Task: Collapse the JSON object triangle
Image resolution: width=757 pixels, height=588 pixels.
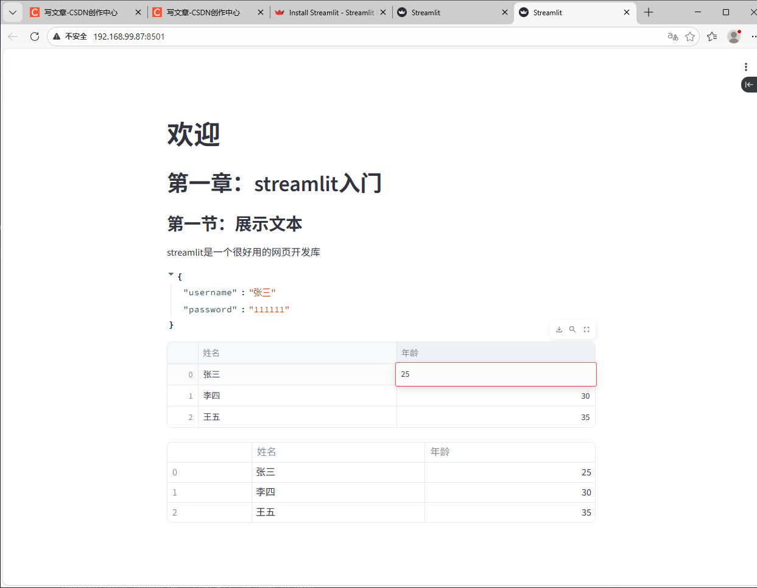Action: (x=171, y=275)
